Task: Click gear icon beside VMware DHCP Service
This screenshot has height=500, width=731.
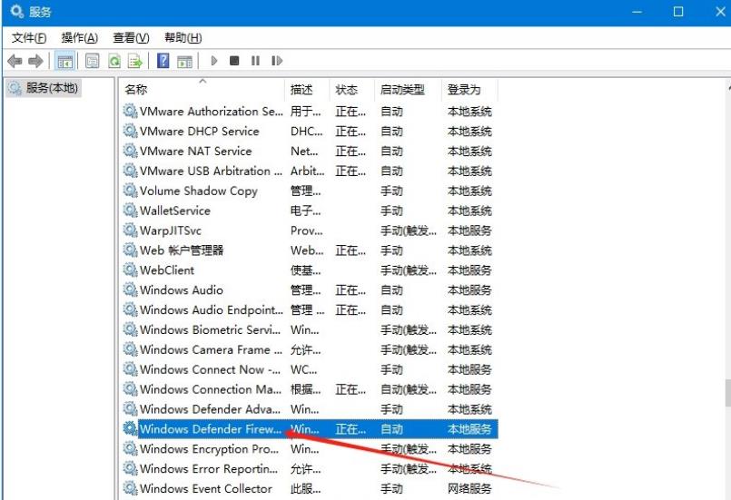Action: (130, 131)
